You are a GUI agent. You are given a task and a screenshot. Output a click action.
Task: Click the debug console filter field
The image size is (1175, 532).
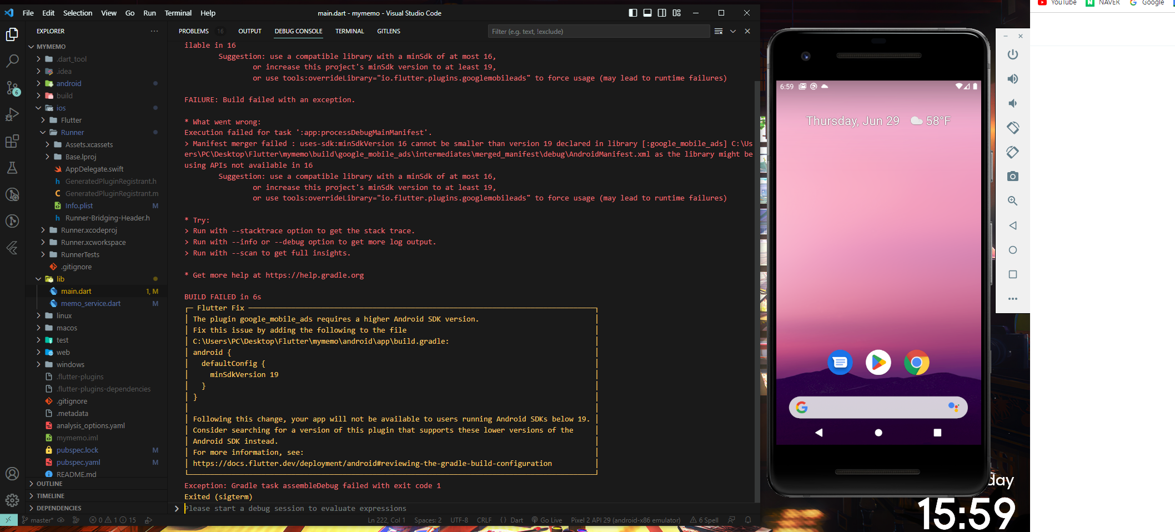(599, 31)
